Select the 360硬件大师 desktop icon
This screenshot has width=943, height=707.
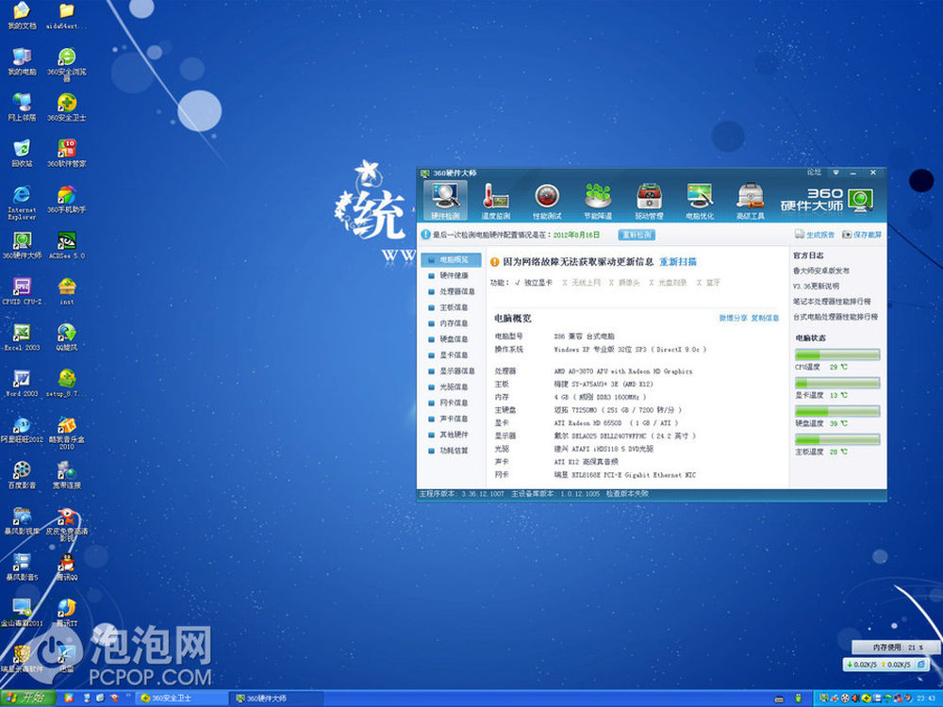coord(22,246)
